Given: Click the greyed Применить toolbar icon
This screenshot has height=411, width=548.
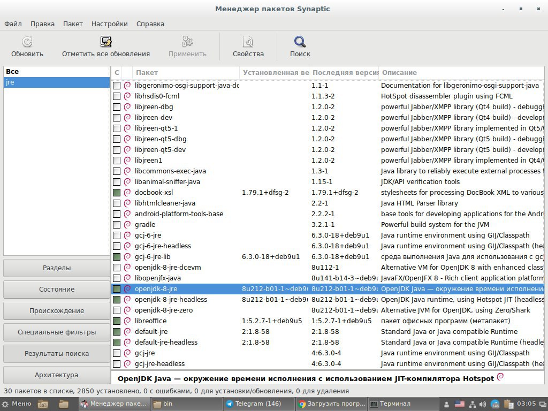Looking at the screenshot, I should (x=187, y=42).
